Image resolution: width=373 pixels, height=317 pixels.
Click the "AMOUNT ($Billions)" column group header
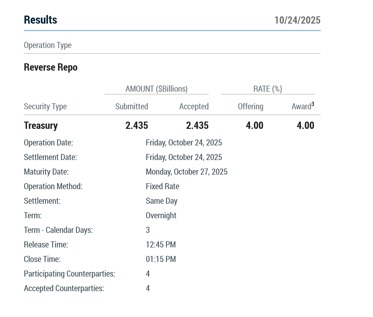click(156, 89)
